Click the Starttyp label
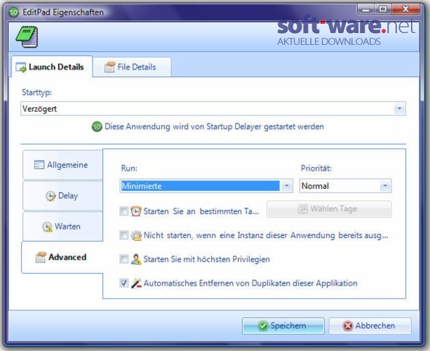This screenshot has height=351, width=430. [x=36, y=93]
